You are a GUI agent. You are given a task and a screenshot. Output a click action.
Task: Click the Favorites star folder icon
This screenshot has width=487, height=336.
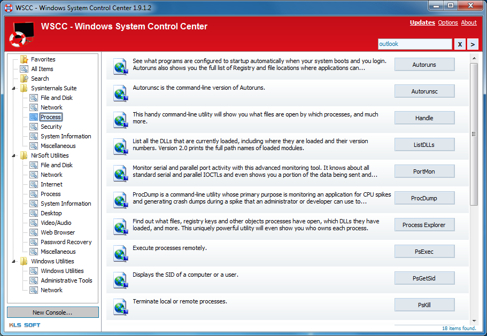click(24, 59)
